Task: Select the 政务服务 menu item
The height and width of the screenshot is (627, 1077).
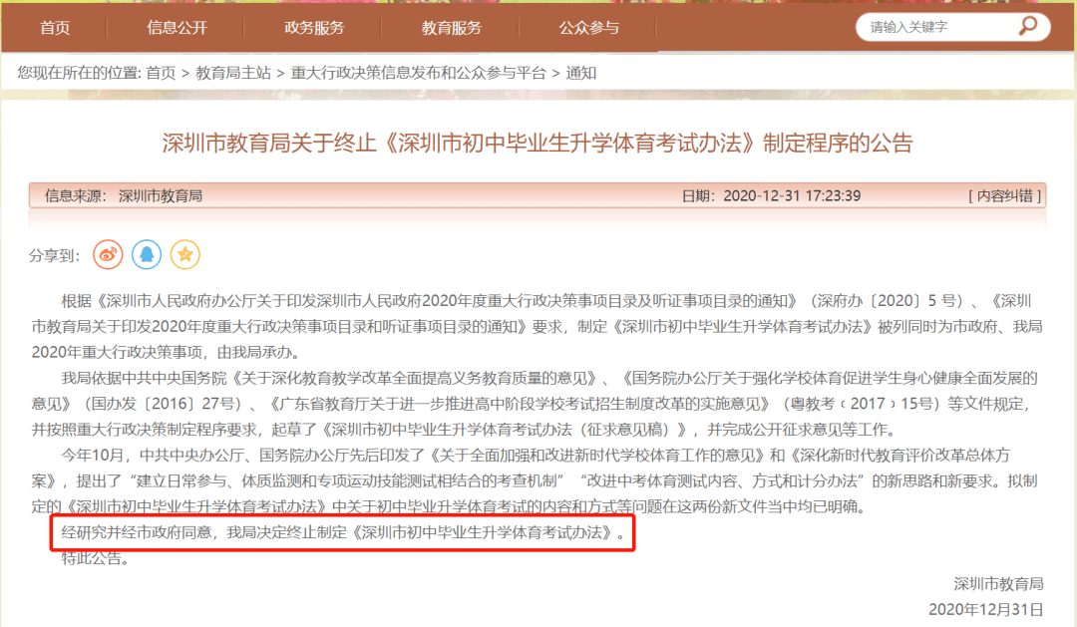Action: coord(314,28)
